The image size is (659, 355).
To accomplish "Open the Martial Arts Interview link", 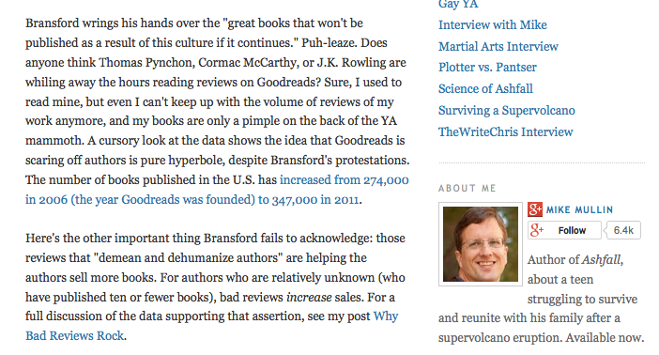I will (x=498, y=46).
